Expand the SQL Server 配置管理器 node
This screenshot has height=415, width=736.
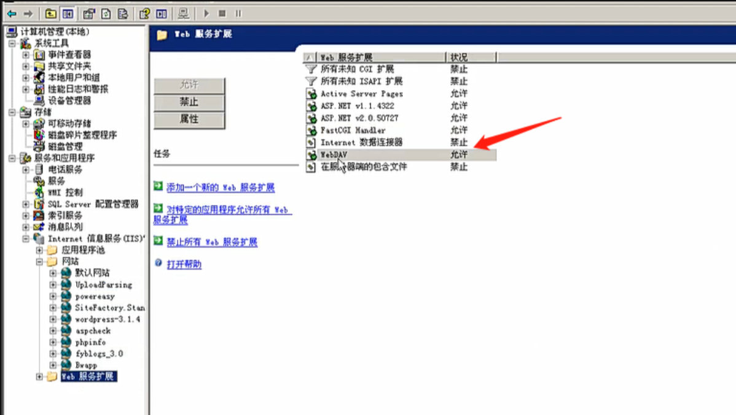pos(26,204)
